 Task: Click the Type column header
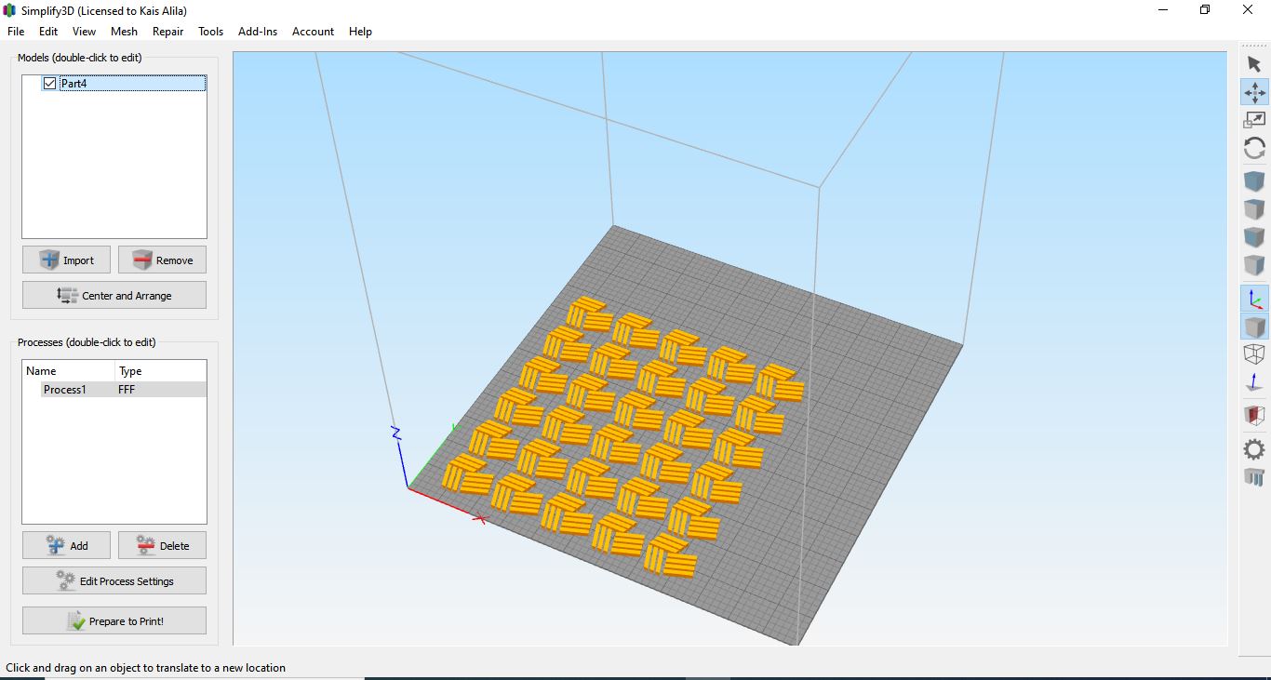pyautogui.click(x=160, y=370)
